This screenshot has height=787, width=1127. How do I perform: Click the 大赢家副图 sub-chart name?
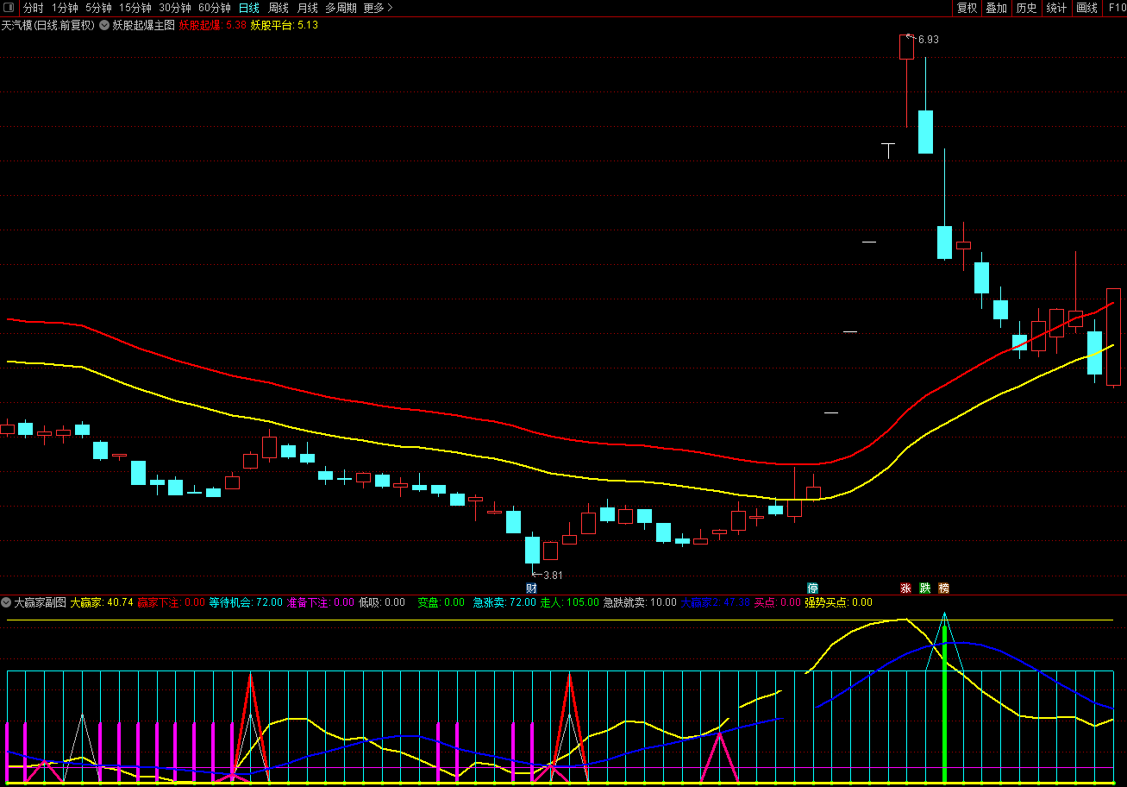point(40,602)
